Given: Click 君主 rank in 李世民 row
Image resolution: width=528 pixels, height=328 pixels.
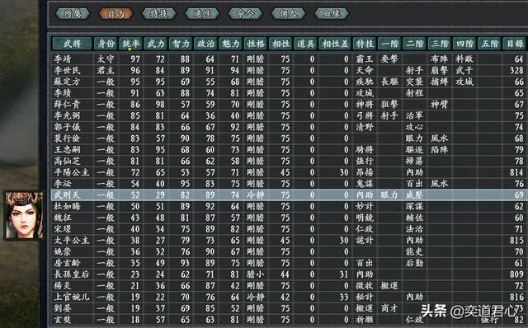Looking at the screenshot, I should [106, 70].
